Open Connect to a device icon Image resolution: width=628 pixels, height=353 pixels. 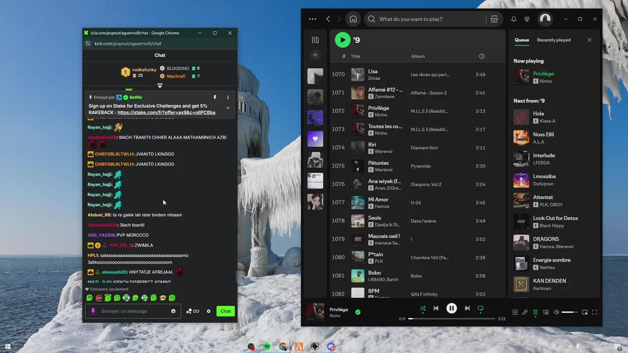tap(546, 312)
